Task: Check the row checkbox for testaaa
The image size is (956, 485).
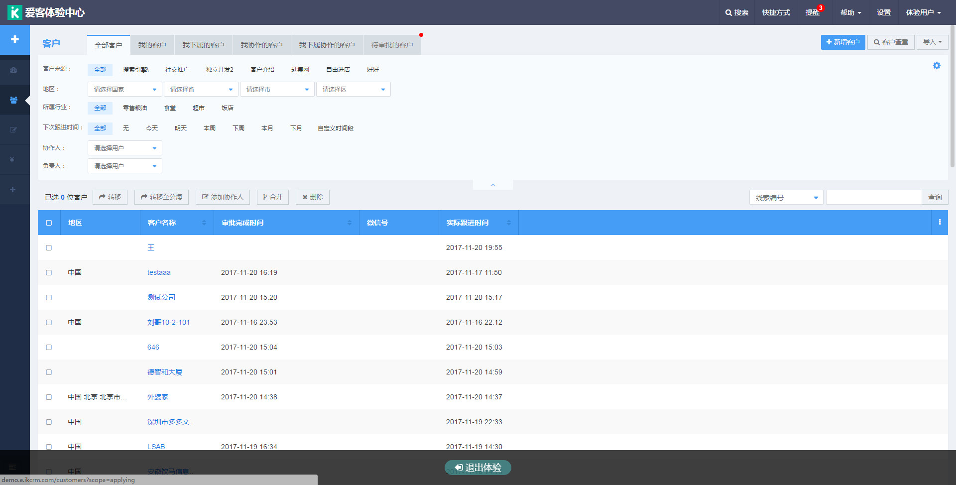Action: [x=49, y=272]
